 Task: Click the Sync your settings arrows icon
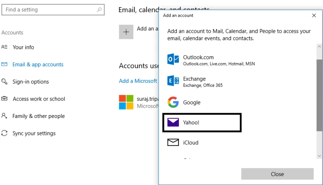4,133
